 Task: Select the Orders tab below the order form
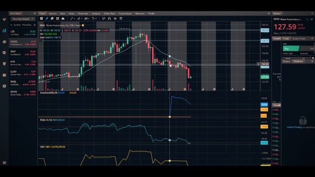[286, 61]
